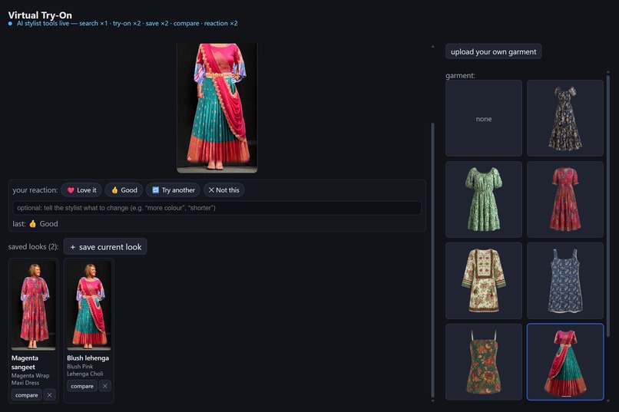Screen dimensions: 619x412
Task: Click the 'Magenta Wrap Maxi Dress' caption
Action: [x=31, y=379]
